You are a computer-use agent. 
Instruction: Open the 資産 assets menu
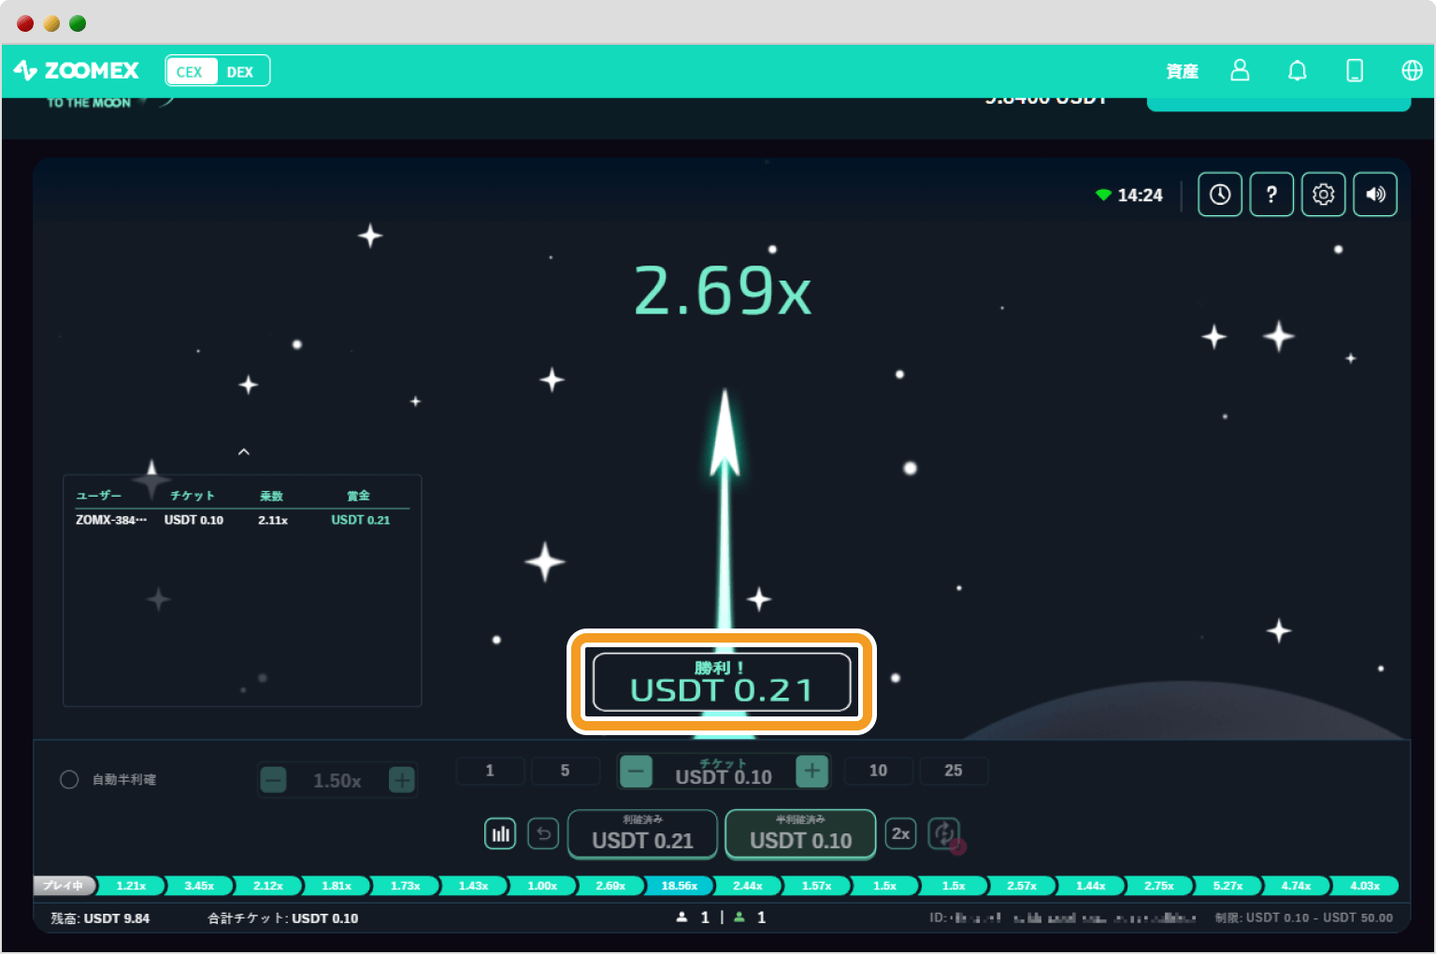tap(1182, 71)
